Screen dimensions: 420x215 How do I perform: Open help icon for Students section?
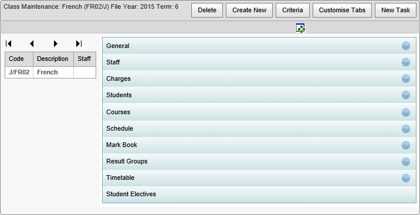(406, 95)
